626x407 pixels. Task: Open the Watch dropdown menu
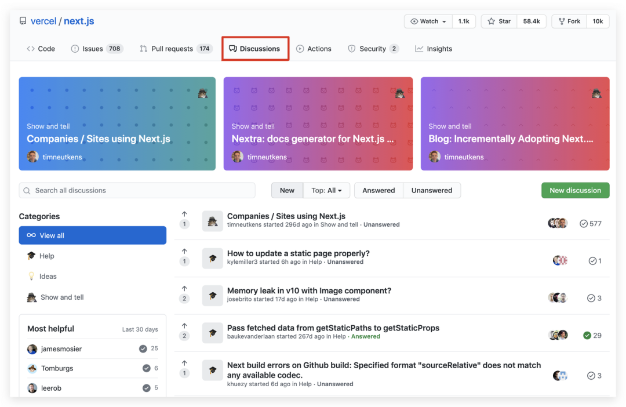(428, 21)
